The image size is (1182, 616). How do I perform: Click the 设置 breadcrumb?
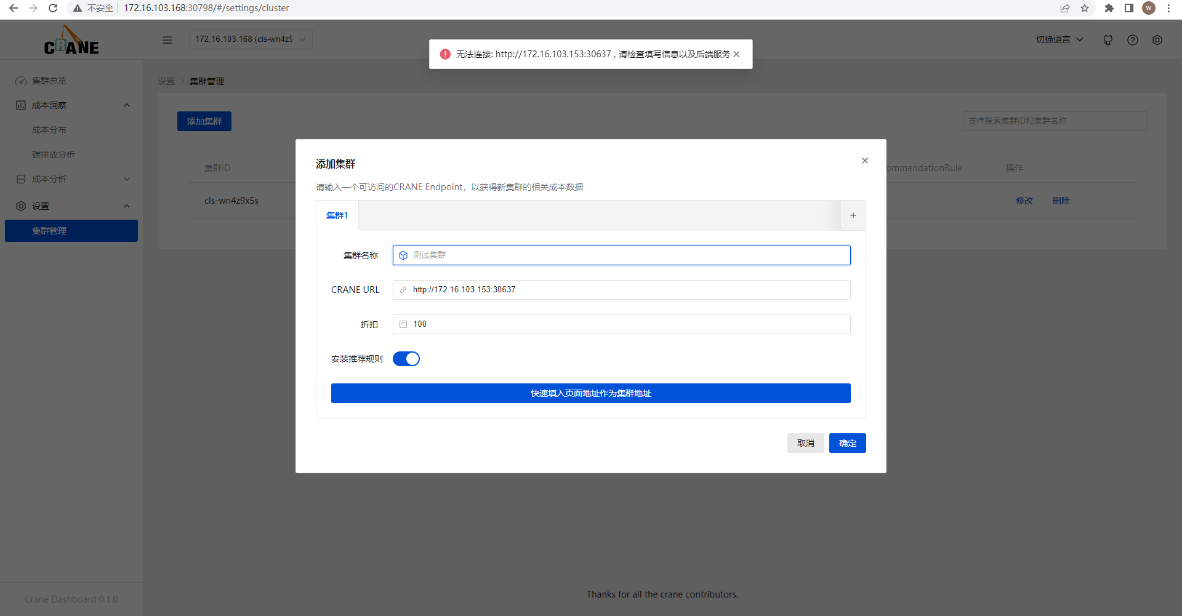coord(166,81)
